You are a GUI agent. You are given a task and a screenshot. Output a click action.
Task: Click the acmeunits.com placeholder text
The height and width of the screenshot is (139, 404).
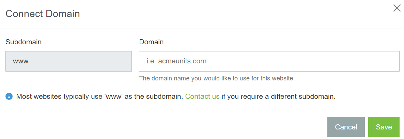[182, 61]
